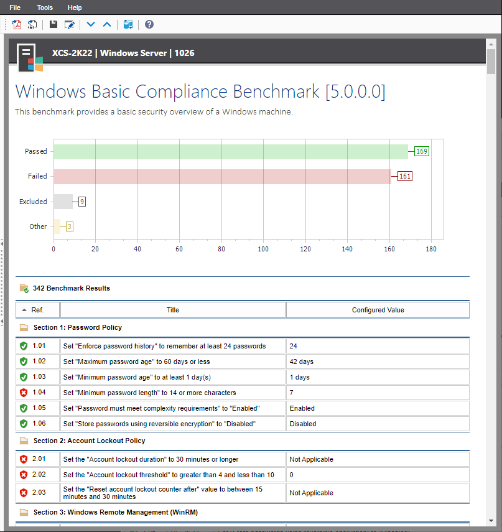502x532 pixels.
Task: Click the 169 Passed count label
Action: click(x=422, y=151)
